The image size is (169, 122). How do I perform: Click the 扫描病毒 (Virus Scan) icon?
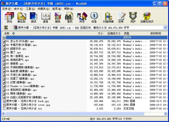108,18
